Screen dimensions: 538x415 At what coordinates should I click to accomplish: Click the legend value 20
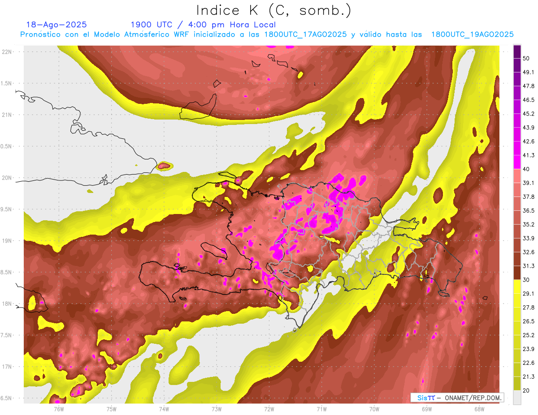click(x=526, y=391)
